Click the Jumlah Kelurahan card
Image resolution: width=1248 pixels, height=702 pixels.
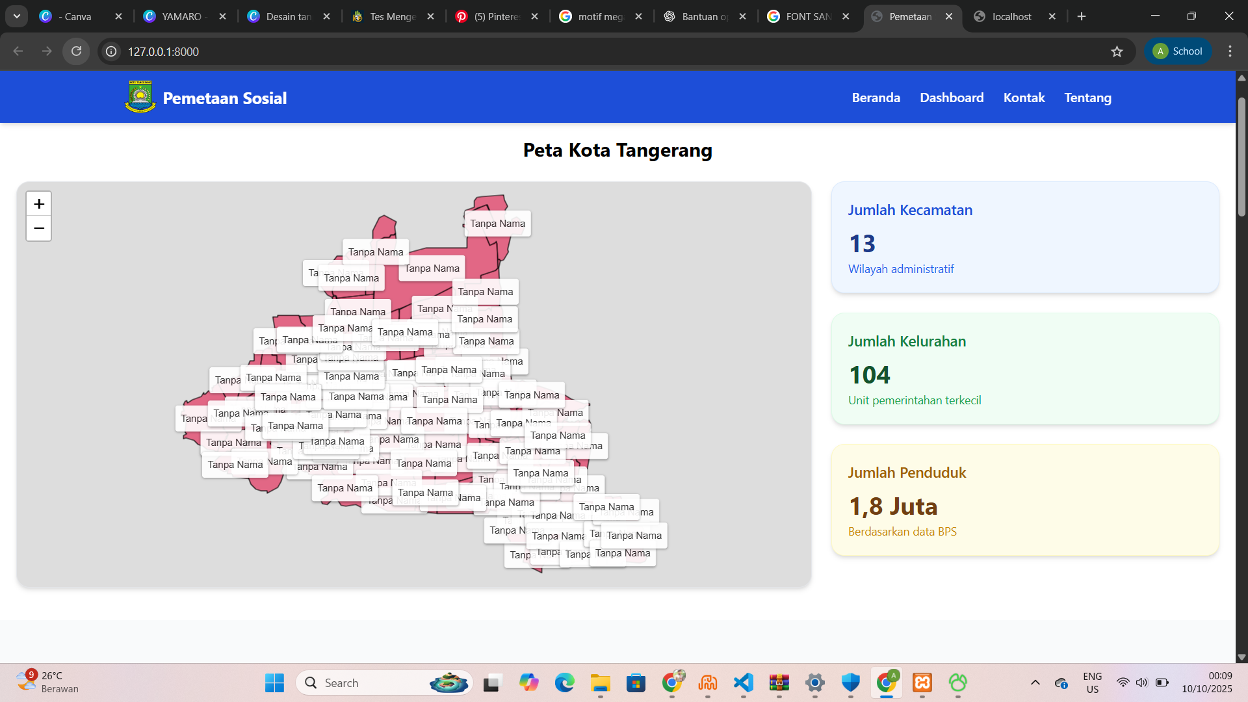coord(1025,369)
